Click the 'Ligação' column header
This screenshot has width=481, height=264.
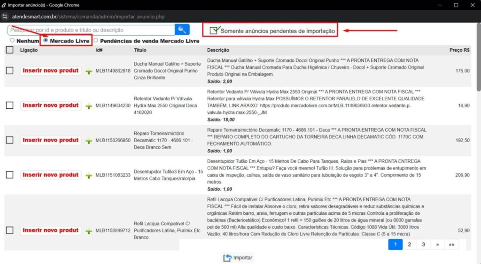[x=29, y=50]
